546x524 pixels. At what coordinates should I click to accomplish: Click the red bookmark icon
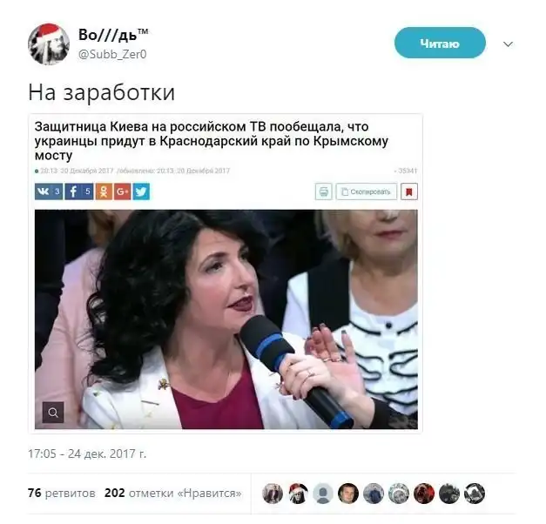pos(409,191)
